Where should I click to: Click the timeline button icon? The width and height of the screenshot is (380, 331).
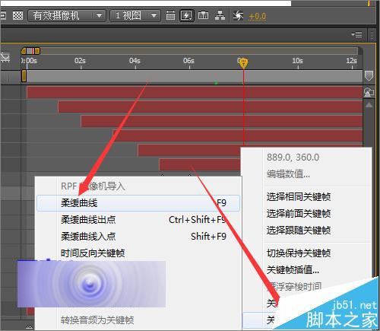(x=203, y=16)
